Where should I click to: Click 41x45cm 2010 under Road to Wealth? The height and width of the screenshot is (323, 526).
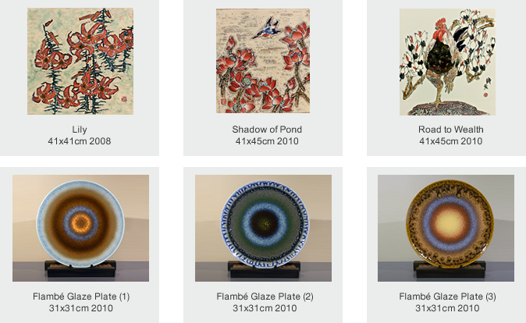451,141
